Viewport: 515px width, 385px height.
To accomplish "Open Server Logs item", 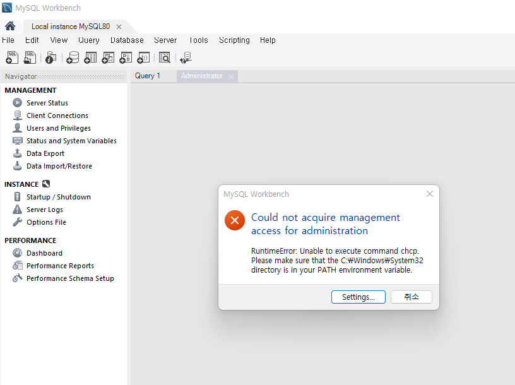I will (45, 210).
